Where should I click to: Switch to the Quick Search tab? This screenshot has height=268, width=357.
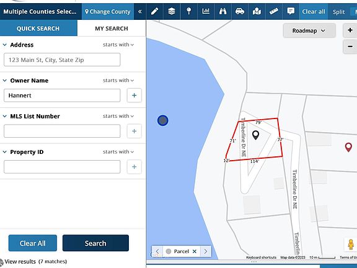(x=38, y=28)
